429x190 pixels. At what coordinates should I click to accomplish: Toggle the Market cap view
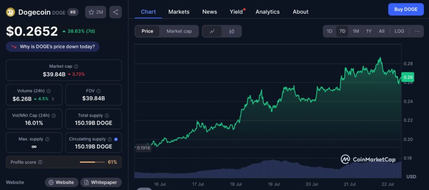pyautogui.click(x=179, y=31)
